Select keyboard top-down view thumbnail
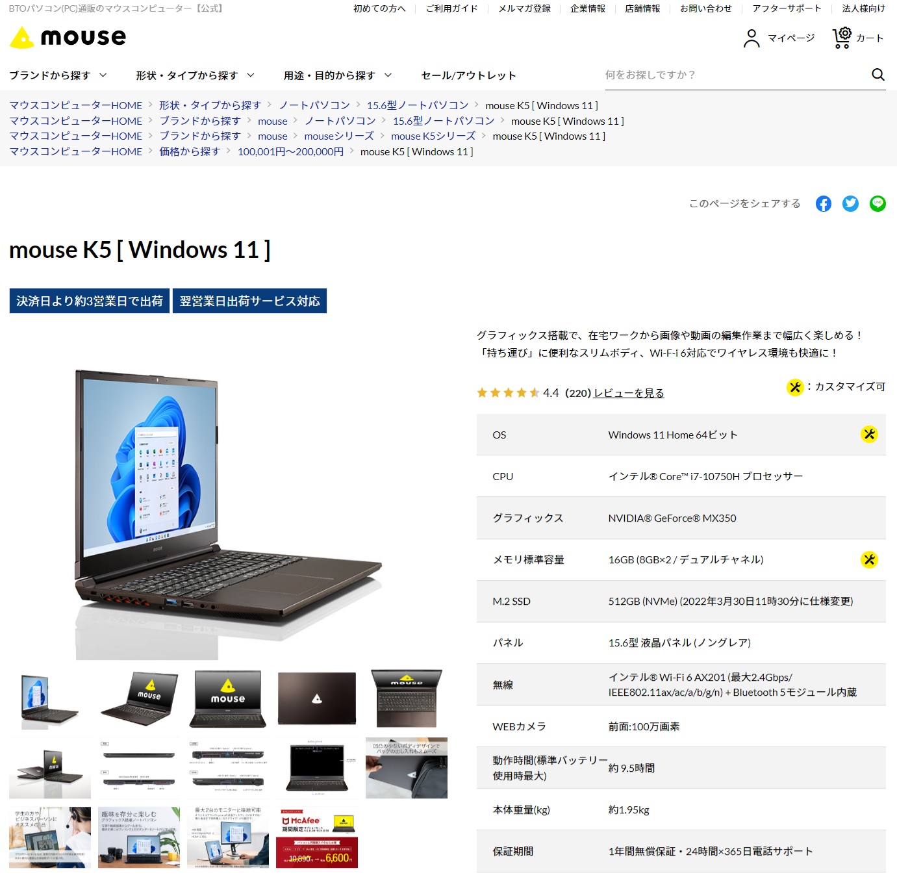The height and width of the screenshot is (879, 897). [407, 699]
